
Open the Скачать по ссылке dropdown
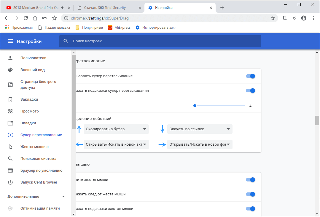(200, 129)
